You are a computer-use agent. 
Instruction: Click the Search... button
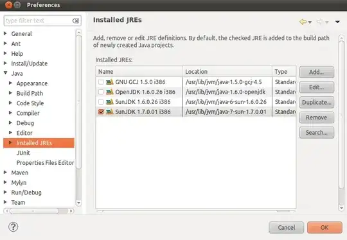coord(316,133)
